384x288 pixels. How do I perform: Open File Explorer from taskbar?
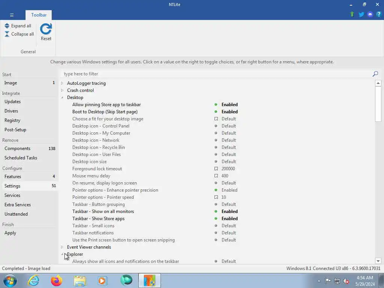[80, 281]
